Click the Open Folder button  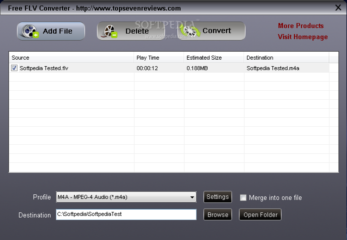pos(260,214)
